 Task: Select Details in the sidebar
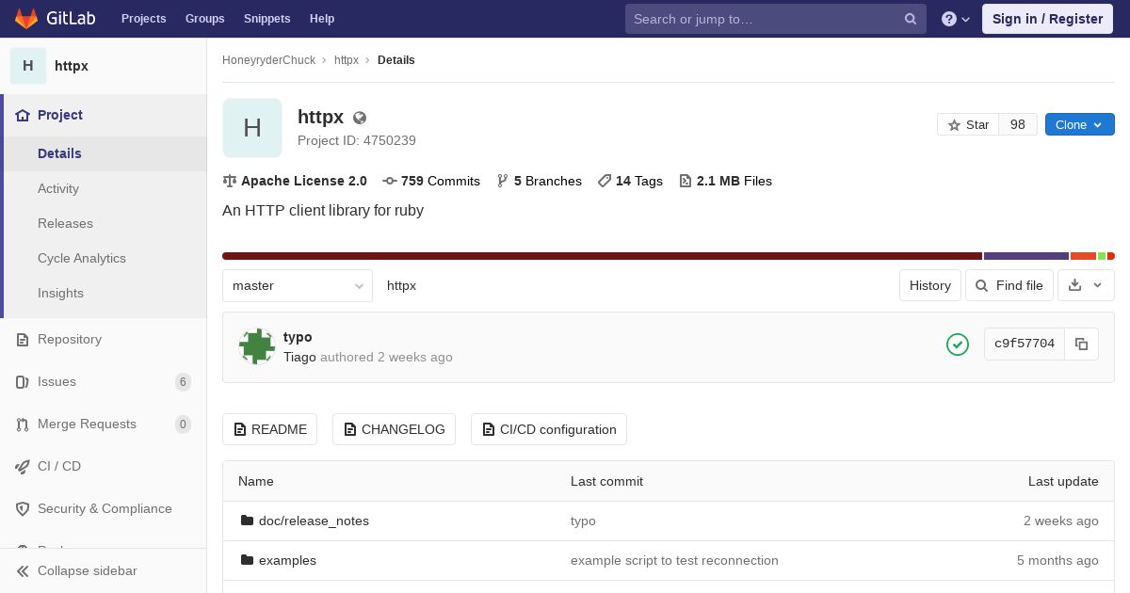tap(105, 153)
